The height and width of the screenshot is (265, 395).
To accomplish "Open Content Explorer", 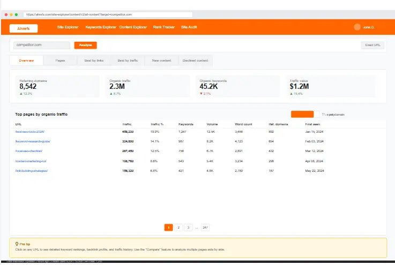I will [133, 27].
